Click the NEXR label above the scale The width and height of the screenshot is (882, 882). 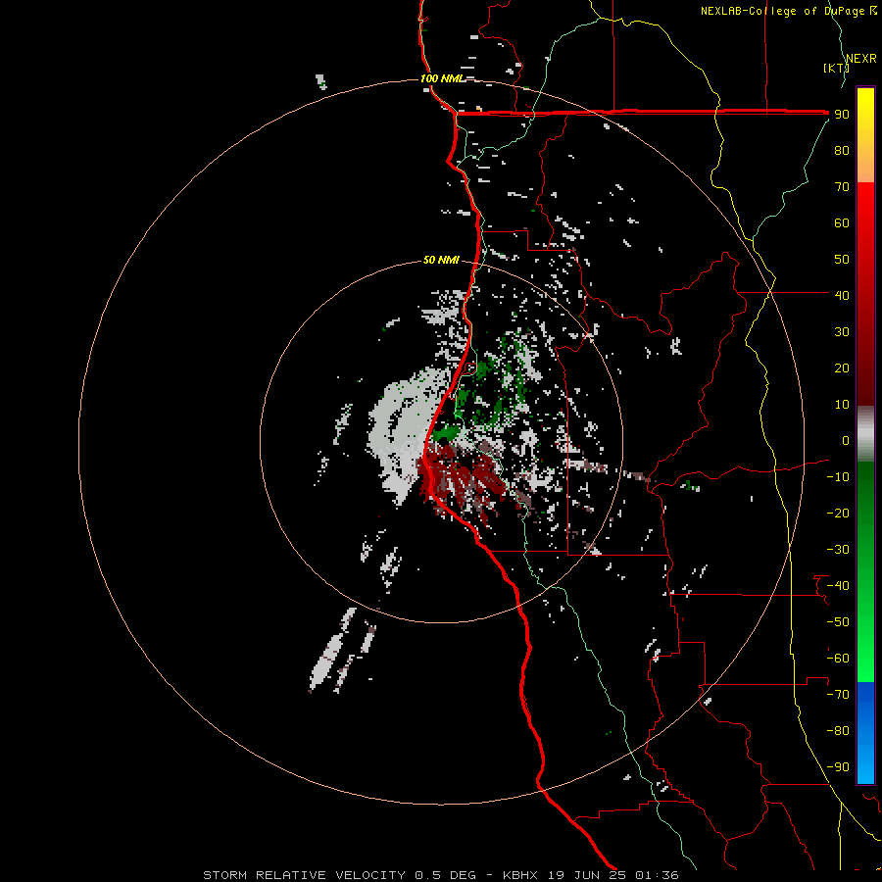point(861,59)
